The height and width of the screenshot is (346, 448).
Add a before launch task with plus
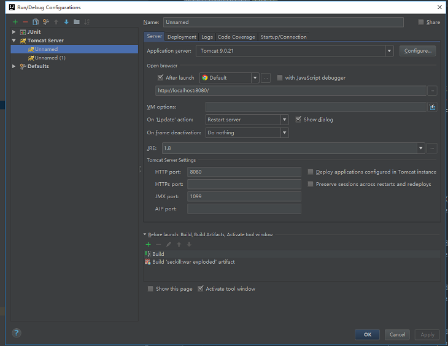coord(148,244)
